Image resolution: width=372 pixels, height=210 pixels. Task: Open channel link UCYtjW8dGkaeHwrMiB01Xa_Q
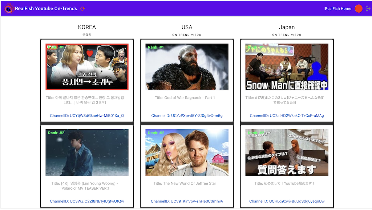[x=87, y=116]
